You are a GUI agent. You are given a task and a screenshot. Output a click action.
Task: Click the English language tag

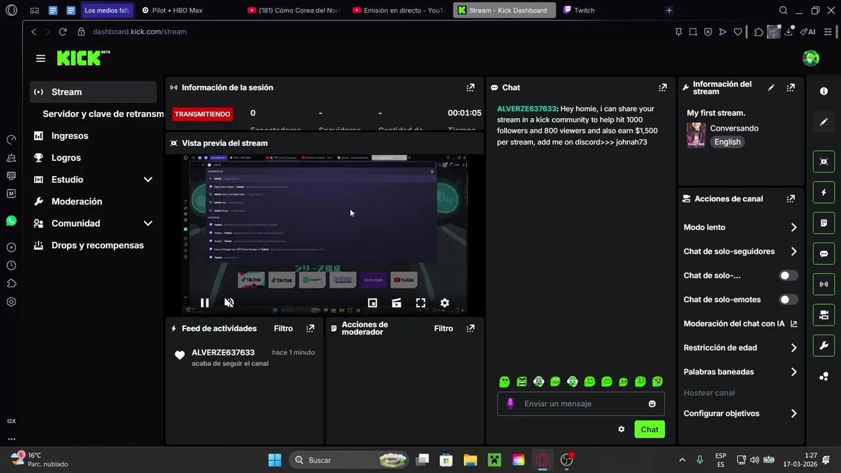coord(727,142)
